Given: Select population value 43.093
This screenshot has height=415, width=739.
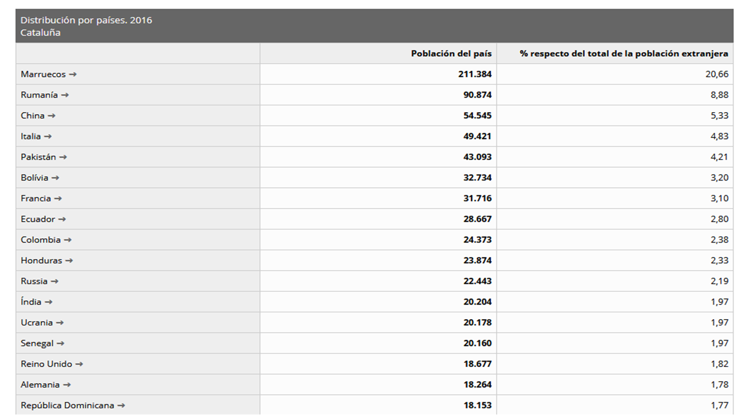Looking at the screenshot, I should (477, 157).
